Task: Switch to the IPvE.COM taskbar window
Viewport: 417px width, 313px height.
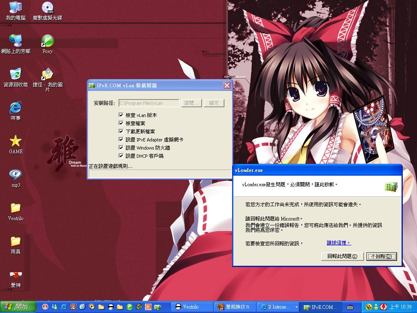Action: [322, 307]
